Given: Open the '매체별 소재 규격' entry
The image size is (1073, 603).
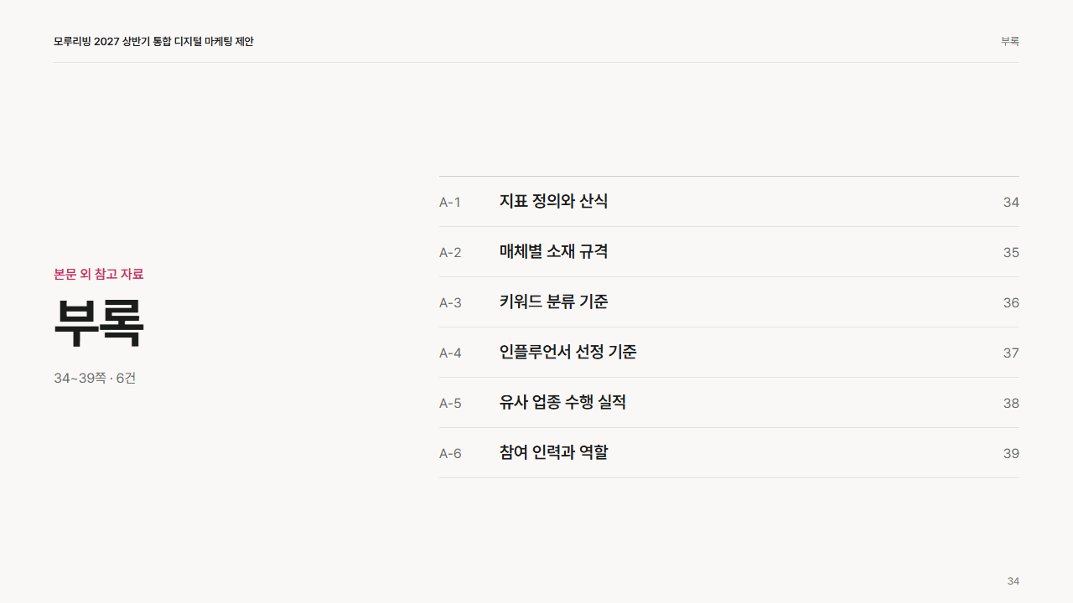Looking at the screenshot, I should [729, 252].
